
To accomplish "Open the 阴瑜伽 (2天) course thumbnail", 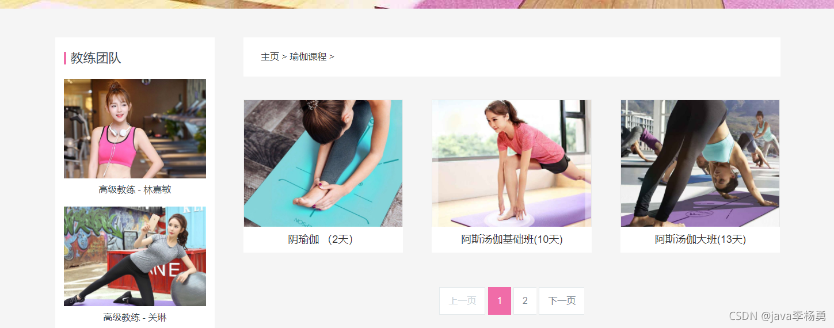I will pyautogui.click(x=323, y=163).
